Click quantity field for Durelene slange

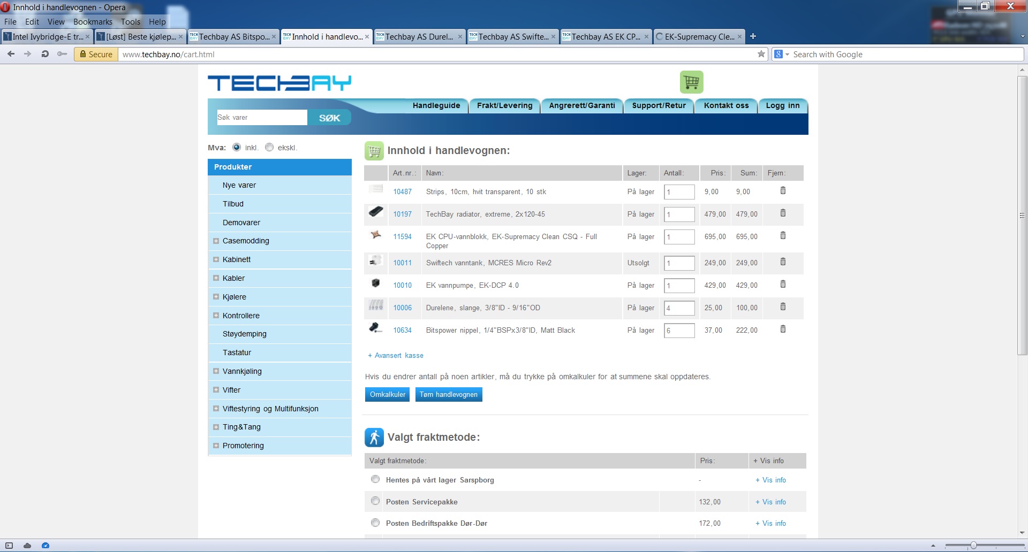[679, 308]
